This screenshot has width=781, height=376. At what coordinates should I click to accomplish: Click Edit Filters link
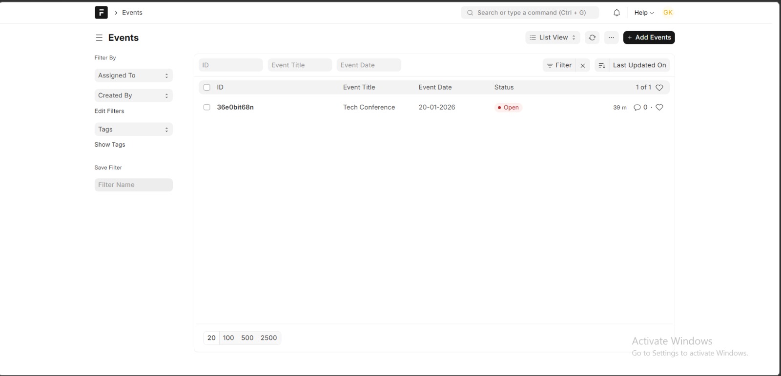(109, 111)
